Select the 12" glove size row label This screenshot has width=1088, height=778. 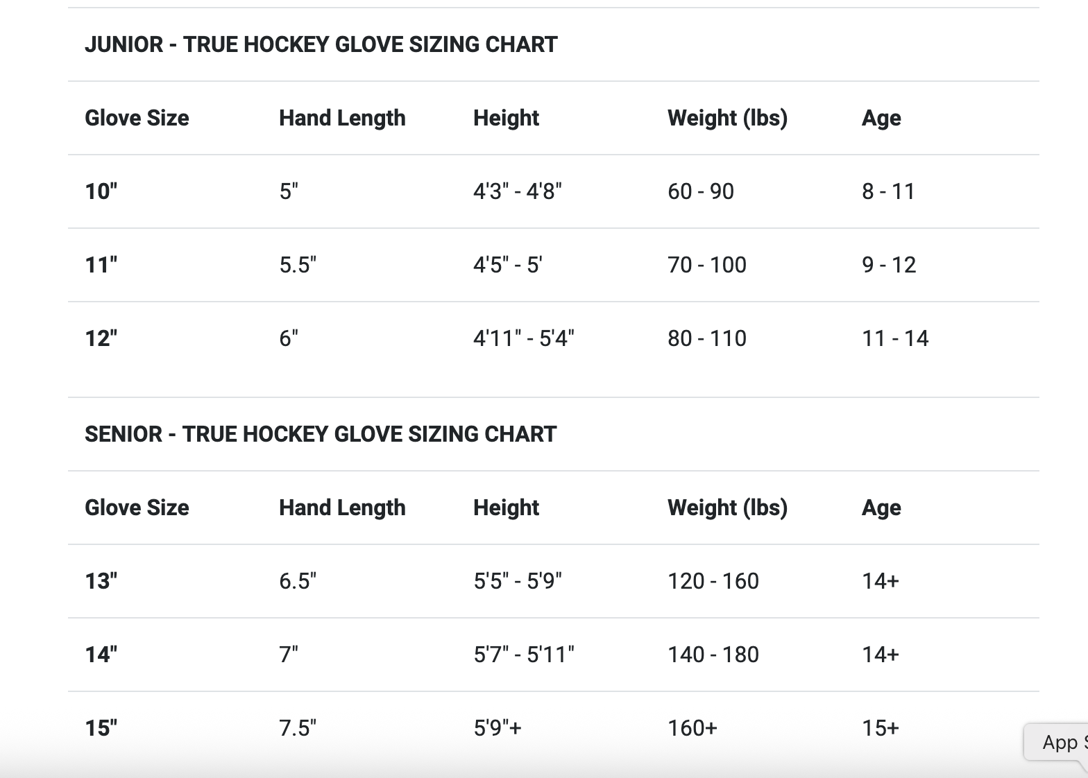[x=101, y=338]
